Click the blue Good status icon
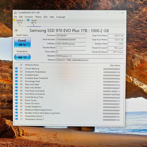Image resolution: width=147 pixels, height=147 pixels. [28, 20]
